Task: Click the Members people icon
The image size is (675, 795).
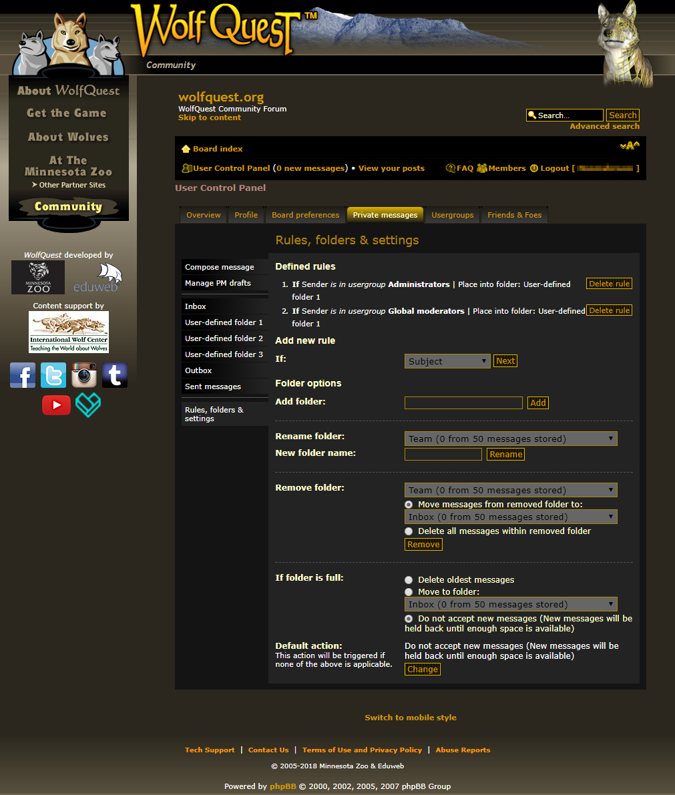Action: point(482,168)
